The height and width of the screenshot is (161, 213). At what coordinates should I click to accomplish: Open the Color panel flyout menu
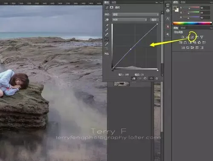click(x=211, y=2)
